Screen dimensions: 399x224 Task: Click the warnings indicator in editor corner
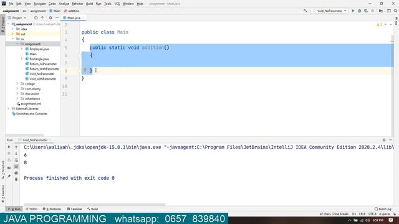click(379, 24)
